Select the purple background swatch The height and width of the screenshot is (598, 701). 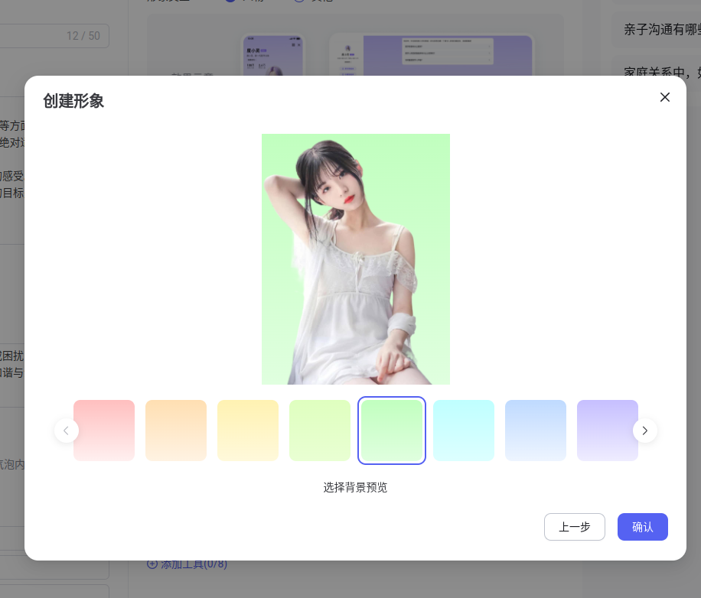[608, 431]
